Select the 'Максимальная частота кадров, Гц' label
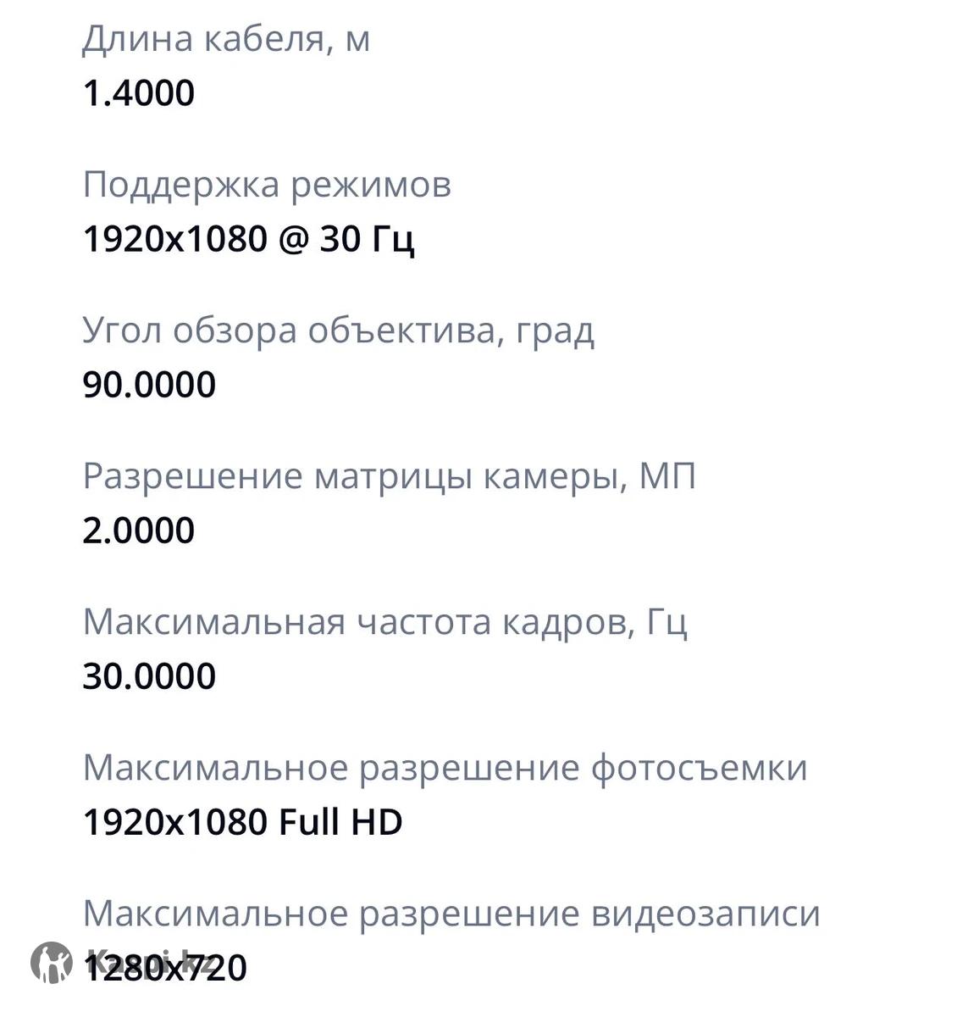 click(384, 622)
